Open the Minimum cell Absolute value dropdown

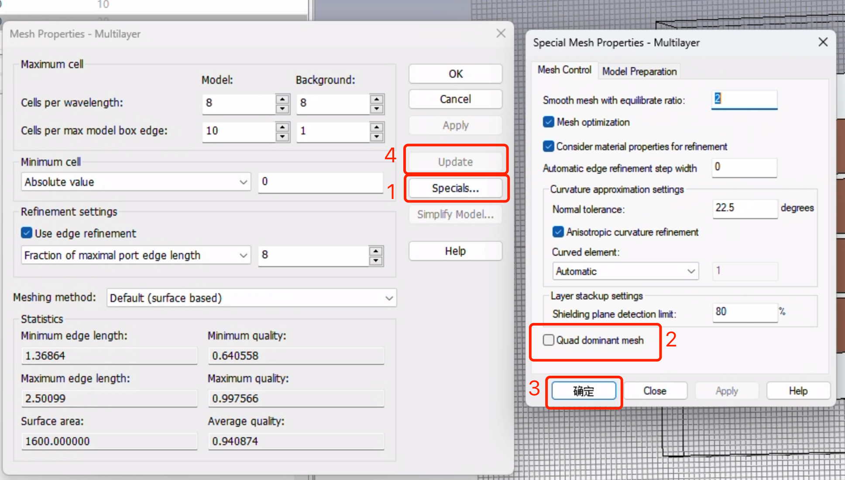[x=136, y=182]
